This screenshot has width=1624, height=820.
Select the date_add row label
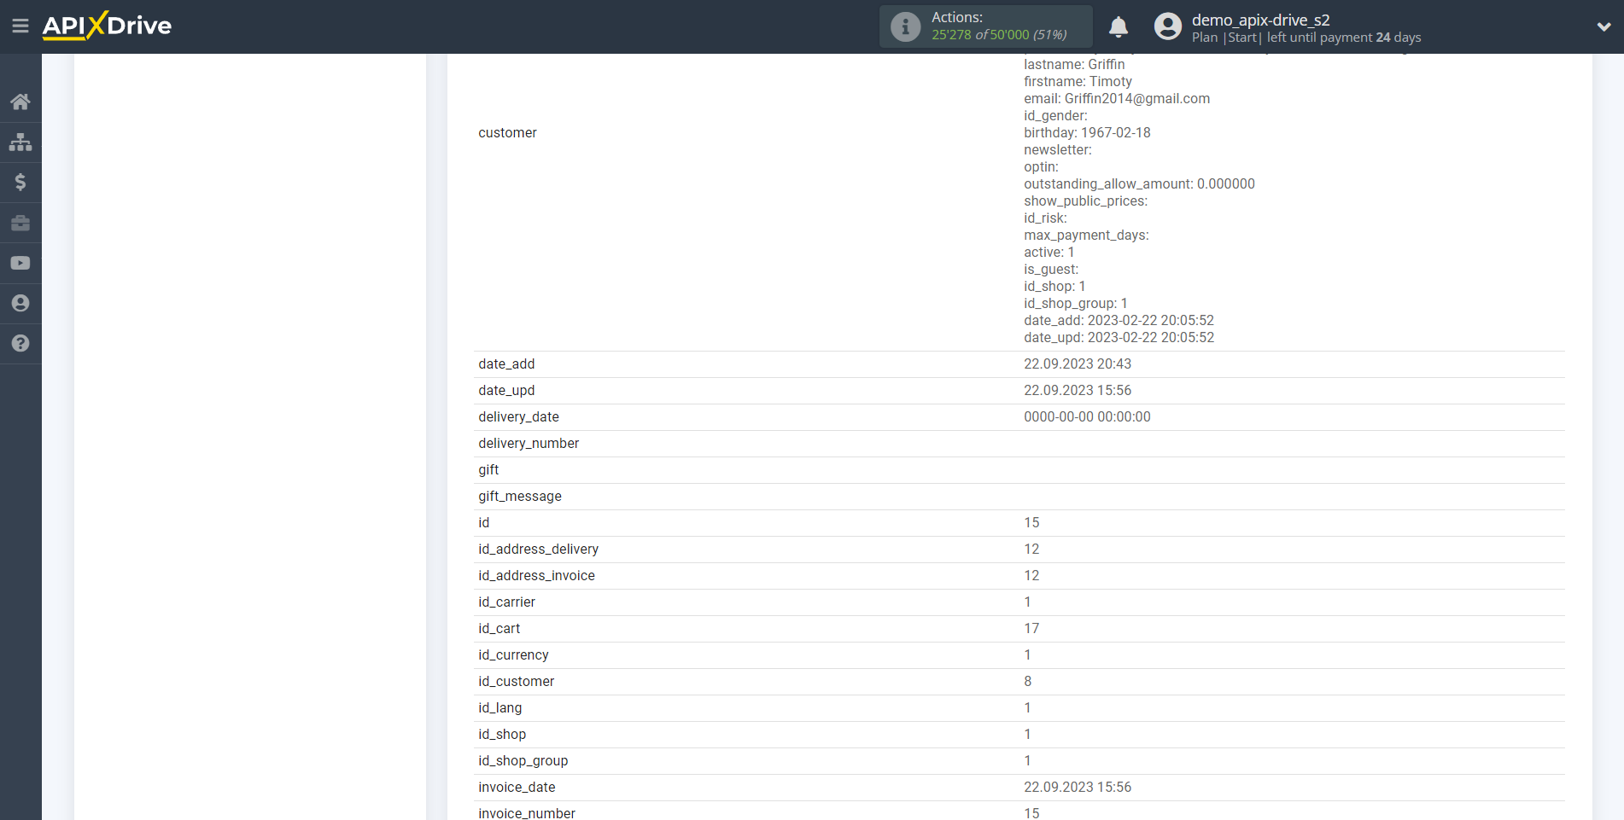pyautogui.click(x=506, y=363)
